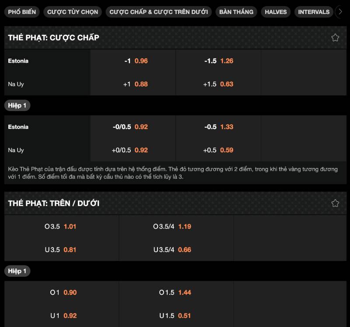Image resolution: width=350 pixels, height=327 pixels.
Task: Open the Bàn Thắng tab
Action: [236, 12]
